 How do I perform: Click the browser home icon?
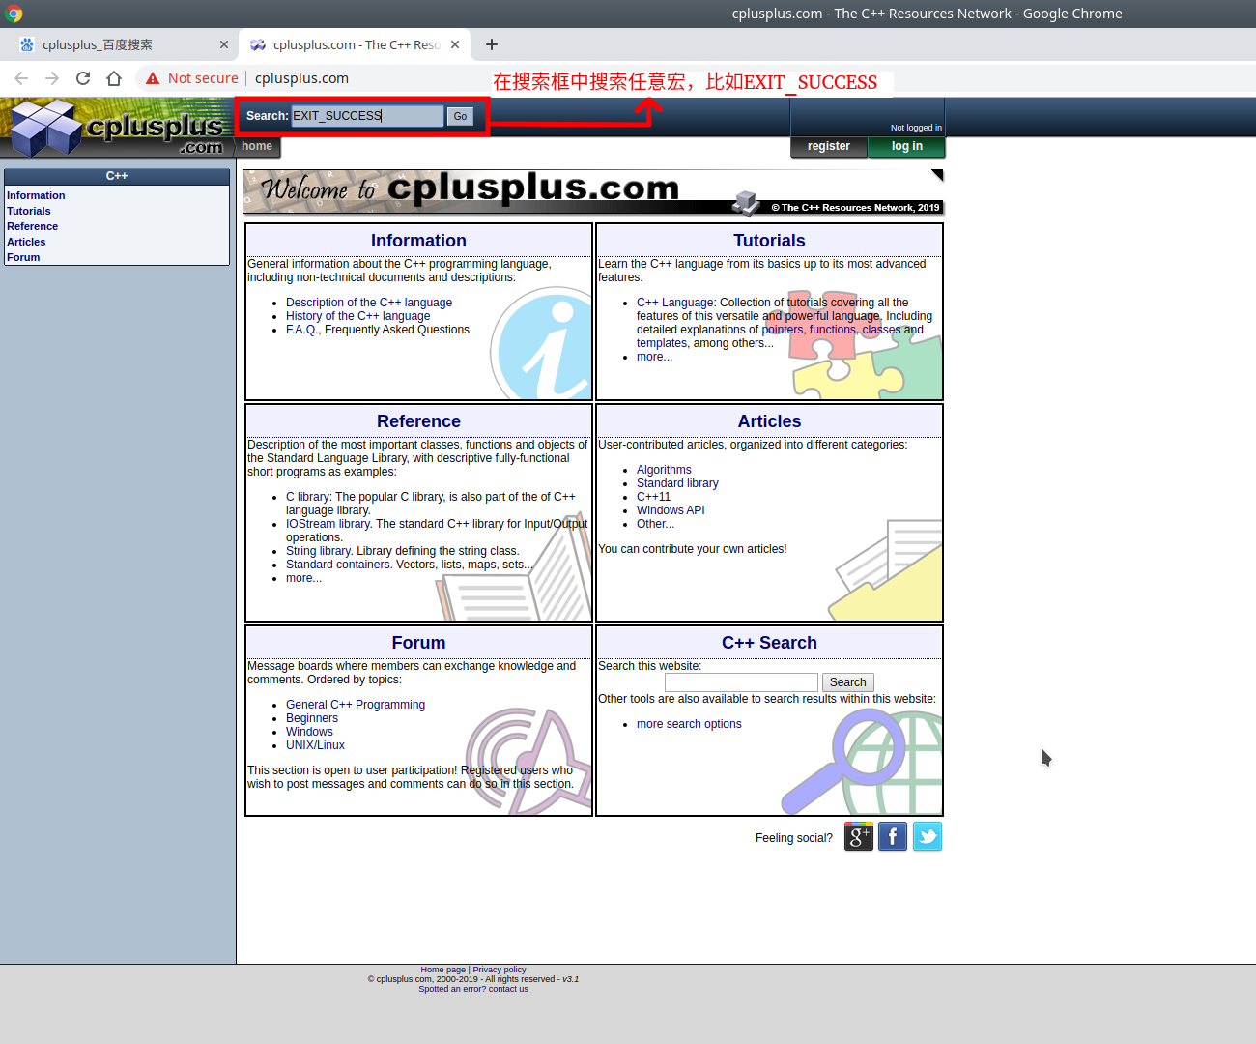[x=114, y=78]
